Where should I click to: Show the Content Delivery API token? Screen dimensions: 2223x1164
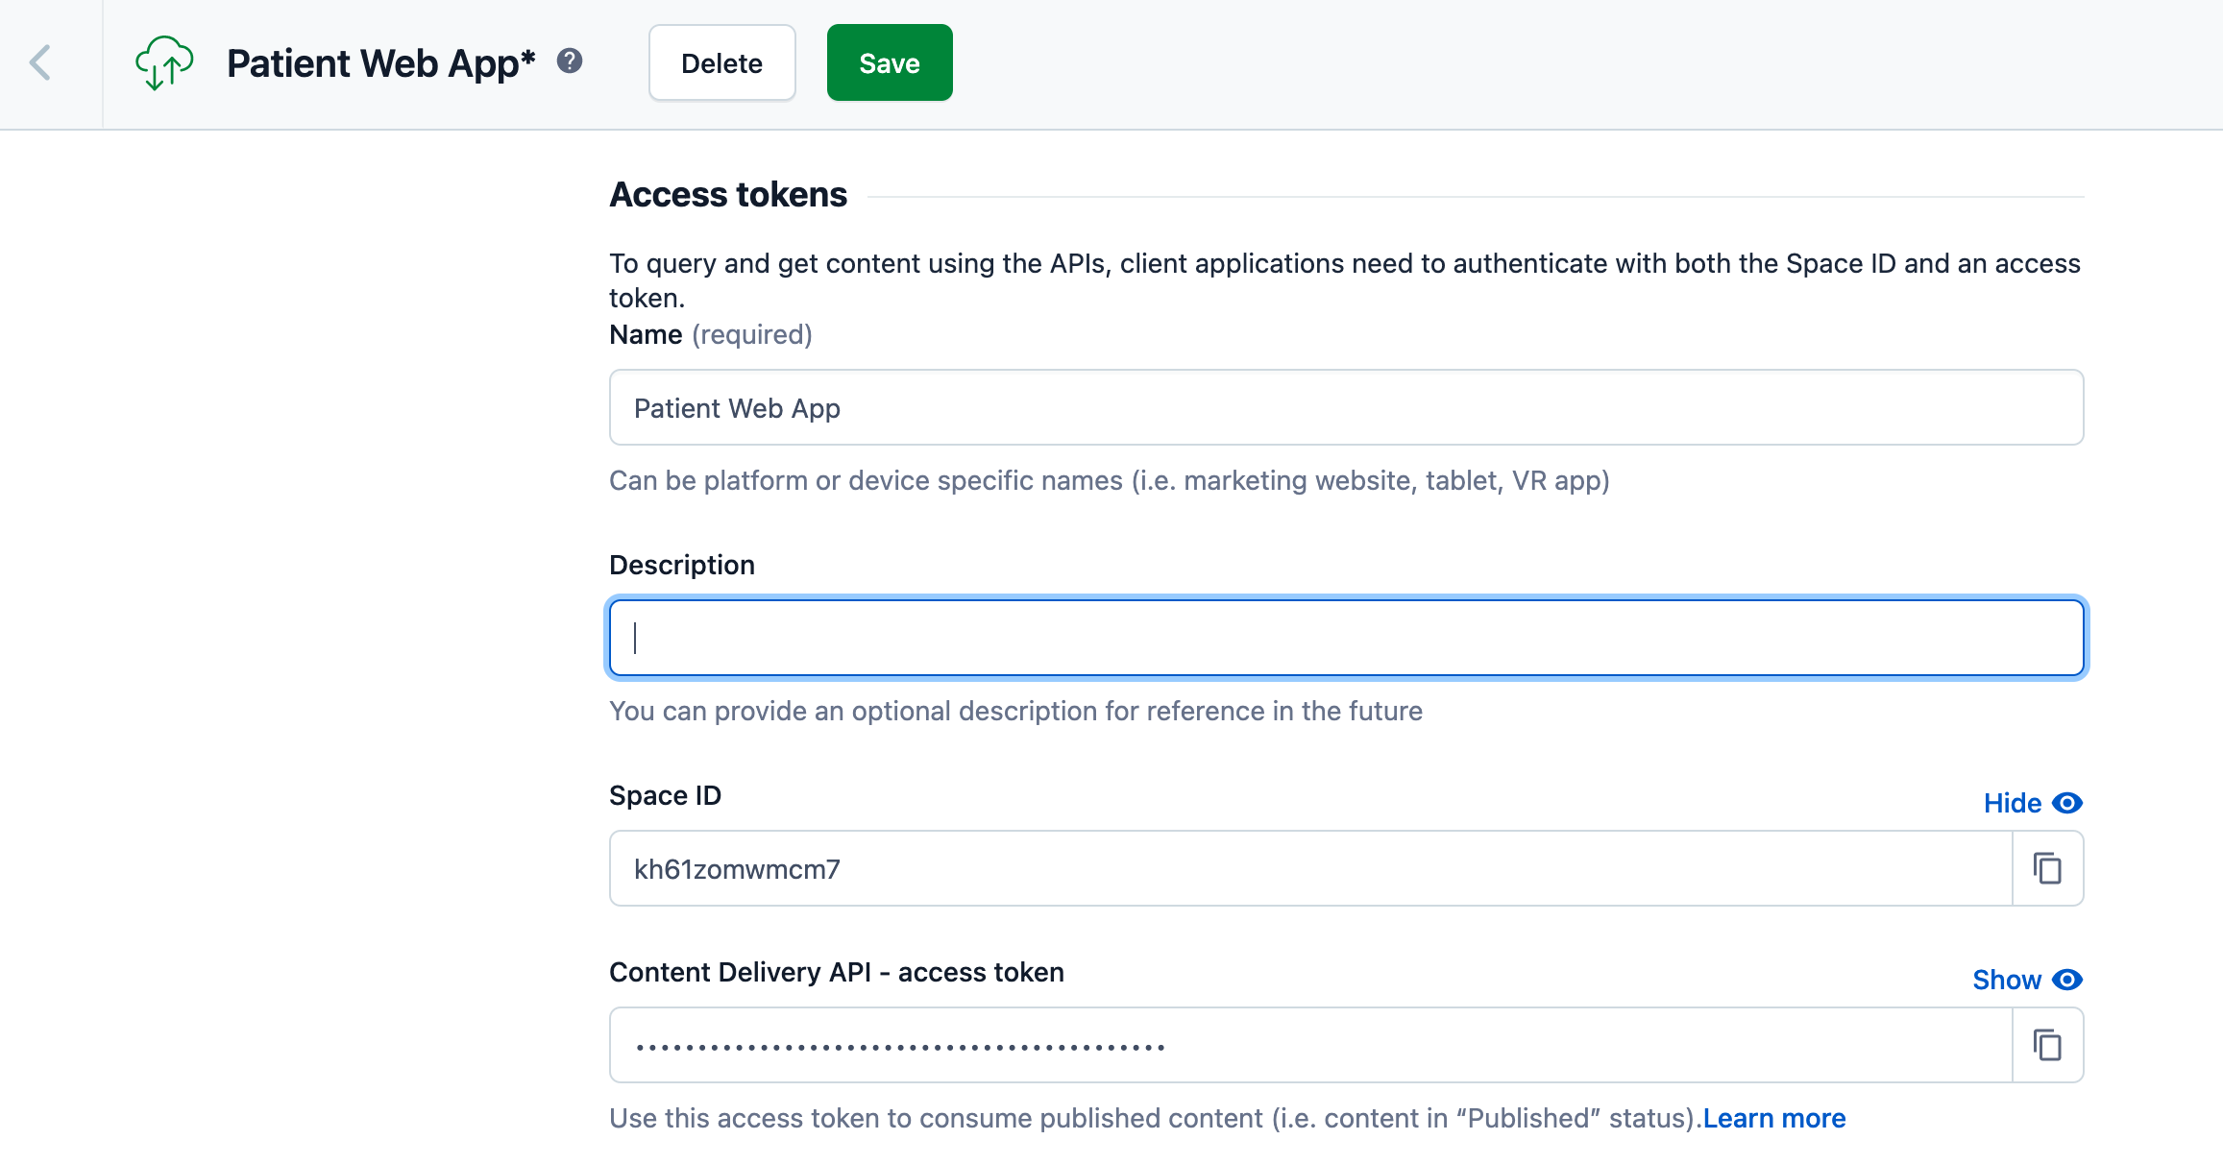point(2007,980)
